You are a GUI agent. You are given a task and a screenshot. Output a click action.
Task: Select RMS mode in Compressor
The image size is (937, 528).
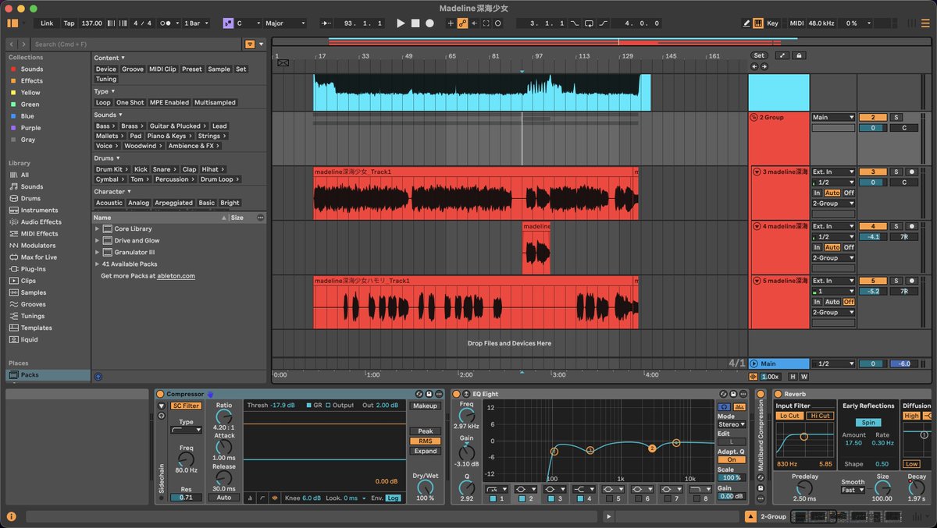click(x=426, y=441)
